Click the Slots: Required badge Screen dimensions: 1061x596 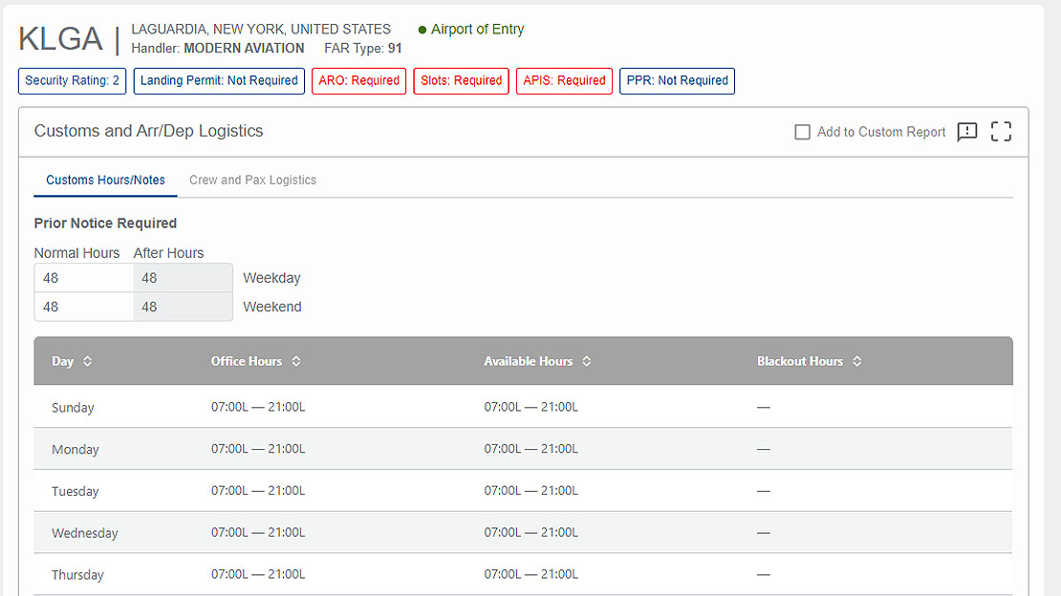[x=461, y=80]
